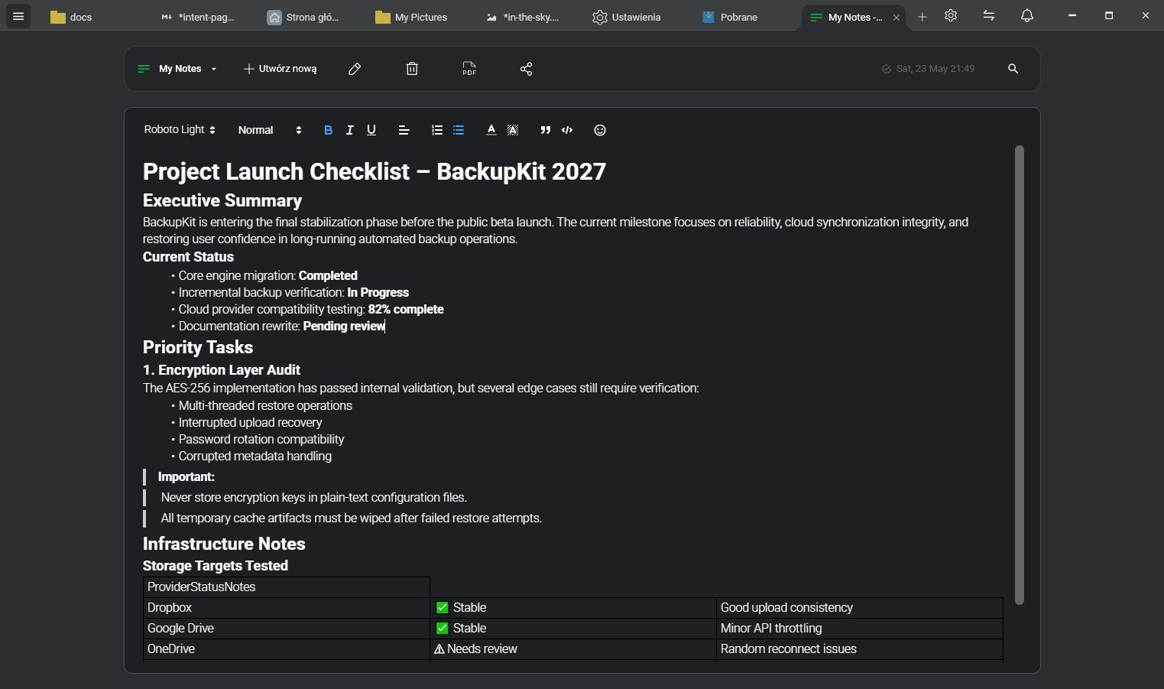
Task: Click the Infrastructure Notes heading
Action: [224, 544]
